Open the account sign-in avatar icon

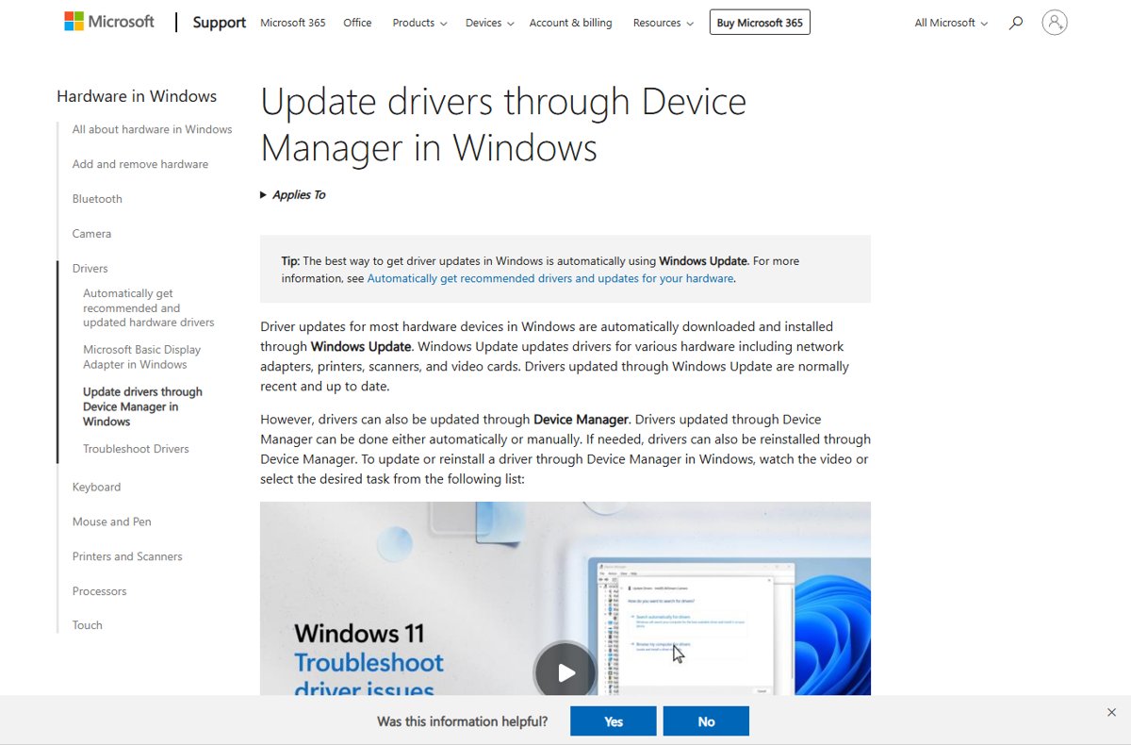click(1055, 23)
